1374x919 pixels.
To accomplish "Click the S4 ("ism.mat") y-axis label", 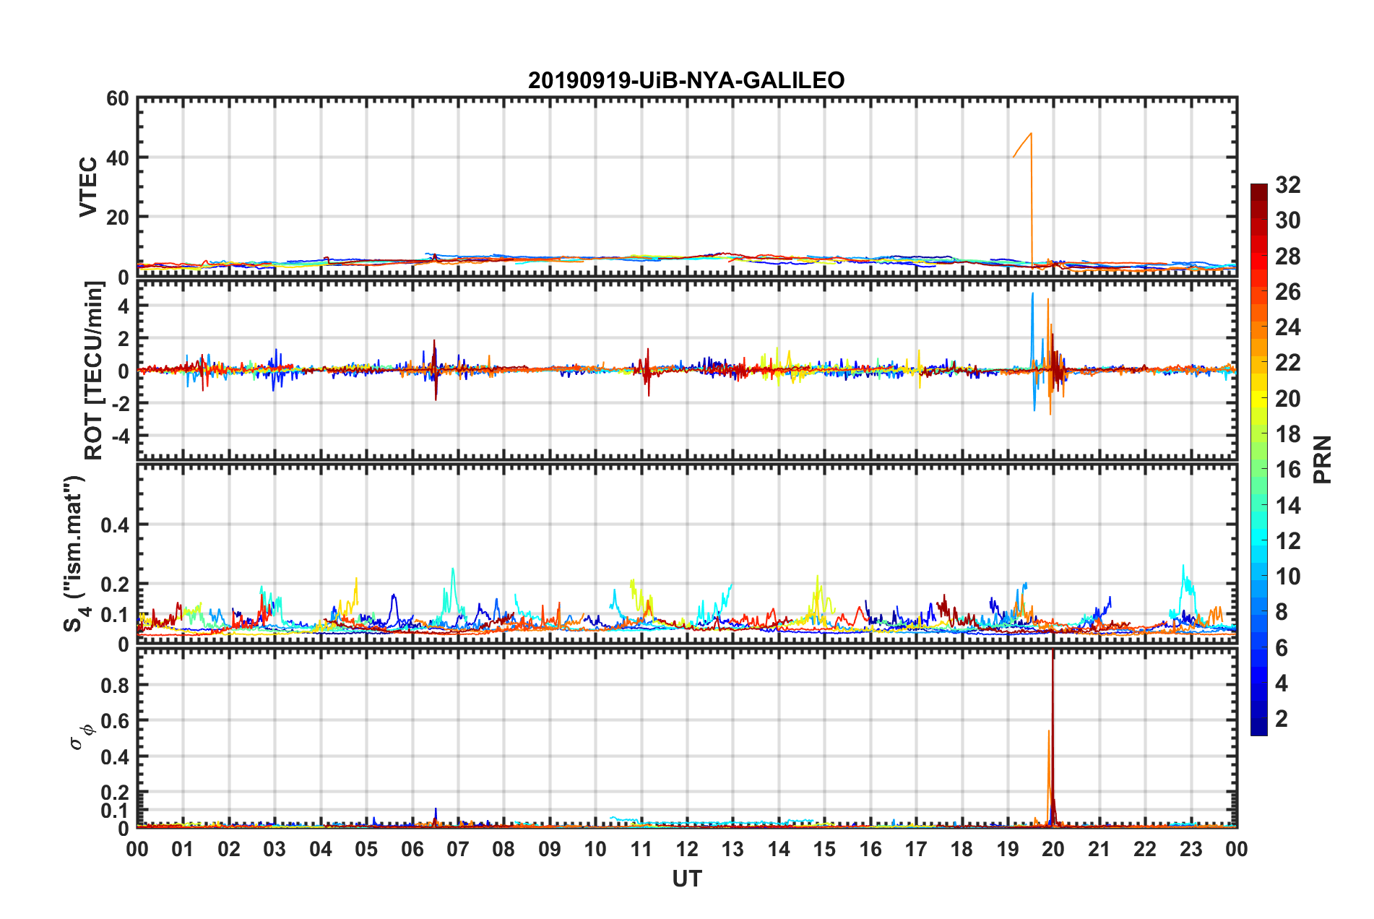I will pos(76,553).
